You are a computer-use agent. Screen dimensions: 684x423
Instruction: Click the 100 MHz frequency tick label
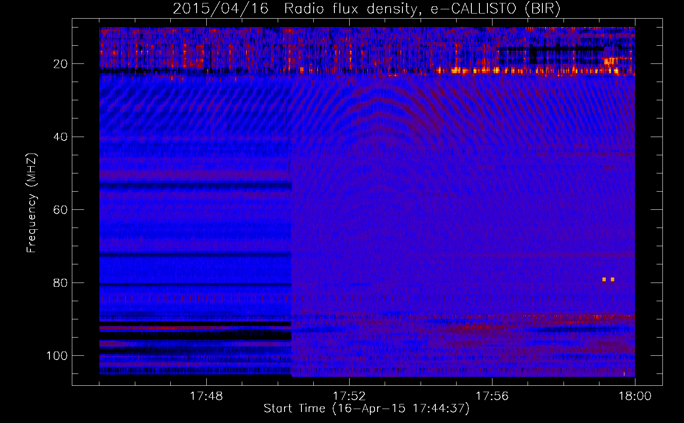click(x=57, y=356)
